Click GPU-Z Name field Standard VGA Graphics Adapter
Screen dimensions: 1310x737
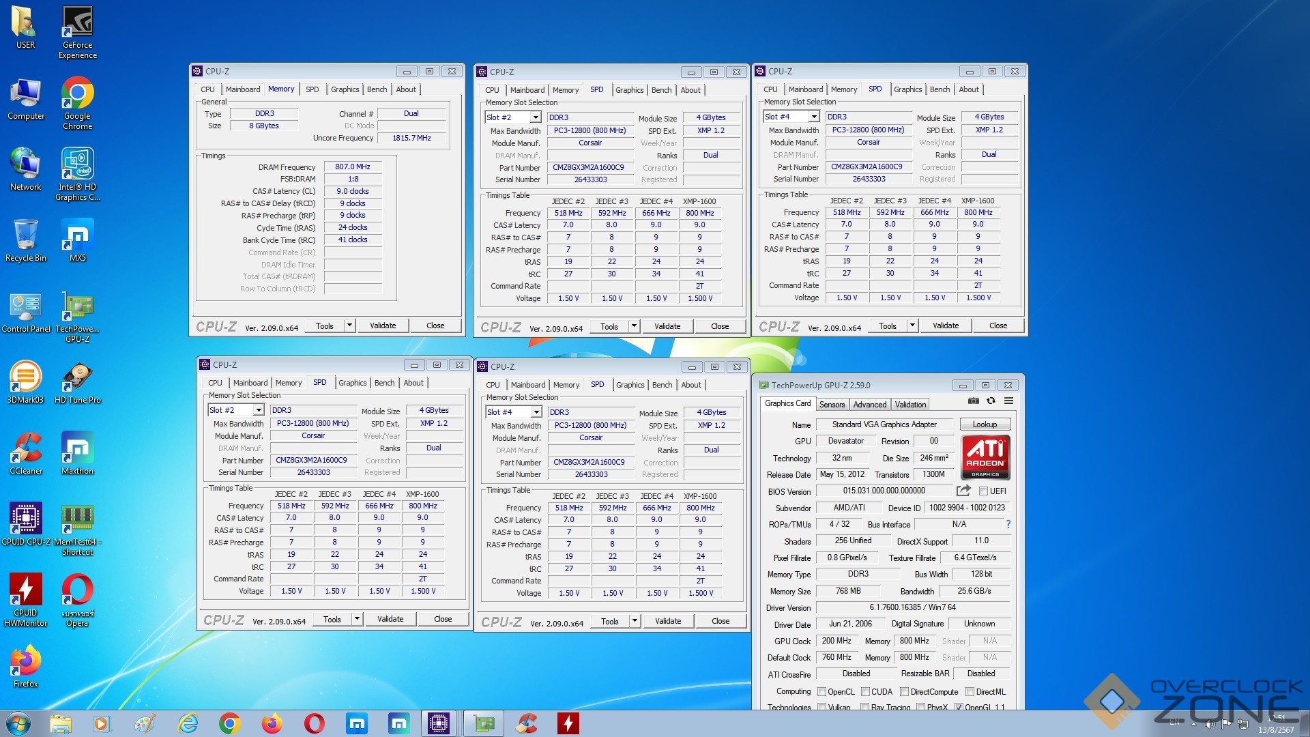[x=884, y=424]
